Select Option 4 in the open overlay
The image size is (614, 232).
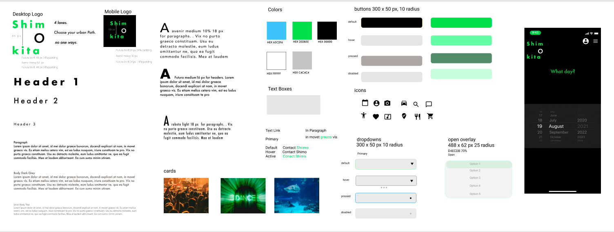475,186
